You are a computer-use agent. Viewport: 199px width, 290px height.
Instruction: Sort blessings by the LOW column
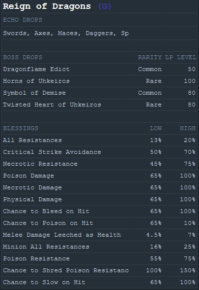[156, 128]
